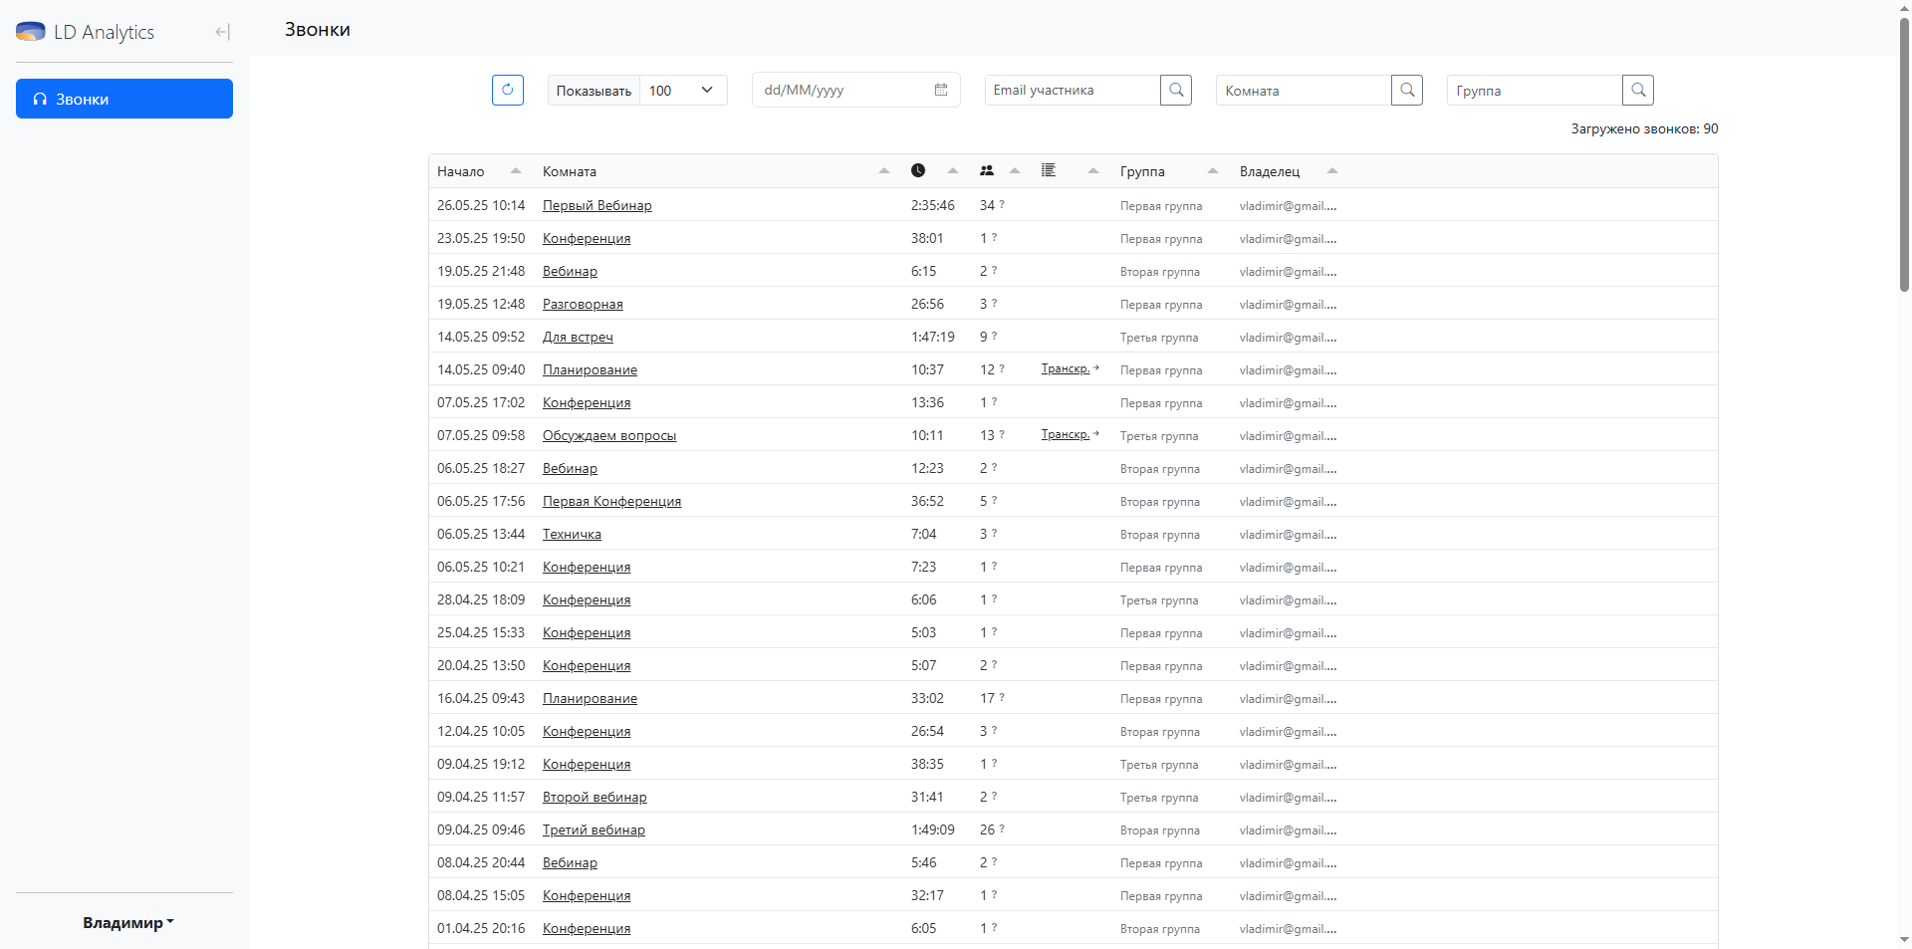
Task: Click Вторая группа in Техничка row
Action: tap(1160, 535)
